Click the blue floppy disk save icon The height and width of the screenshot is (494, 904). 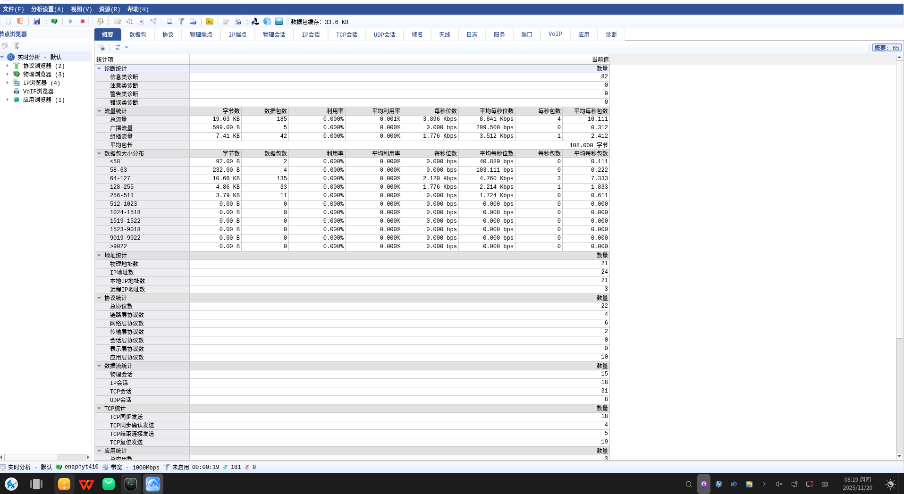click(x=37, y=21)
